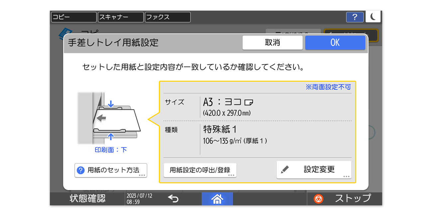The height and width of the screenshot is (216, 432).
Task: Click the 106～135 g/m² (厚紙１) text
Action: coord(235,141)
